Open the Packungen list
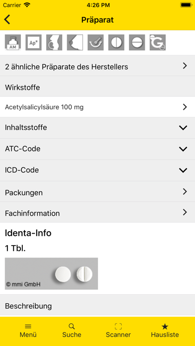This screenshot has height=346, width=195. click(97, 192)
